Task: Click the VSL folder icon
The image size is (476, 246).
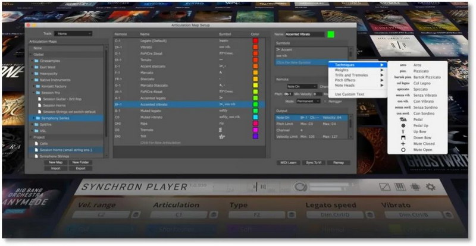Action: (x=36, y=131)
